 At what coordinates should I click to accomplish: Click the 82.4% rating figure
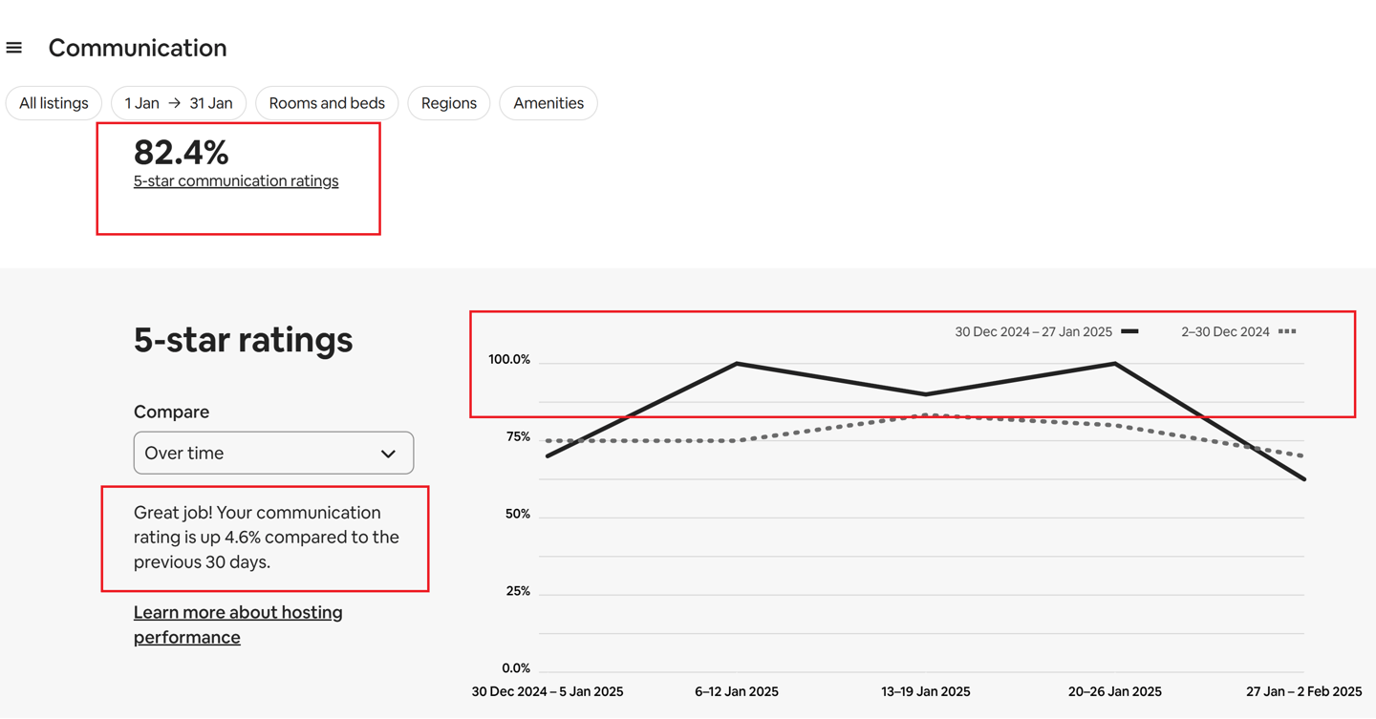[182, 152]
